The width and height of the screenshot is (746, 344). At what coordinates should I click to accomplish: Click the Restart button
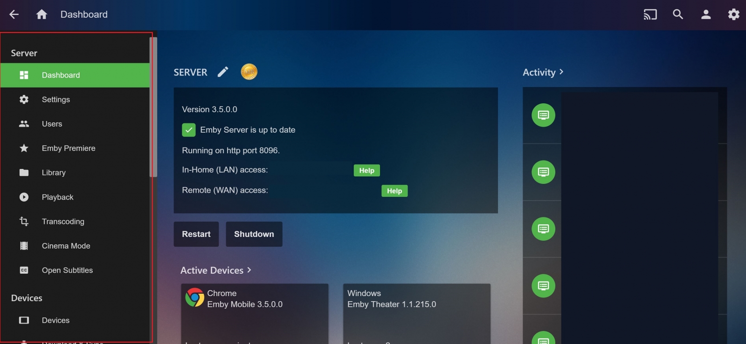tap(196, 234)
